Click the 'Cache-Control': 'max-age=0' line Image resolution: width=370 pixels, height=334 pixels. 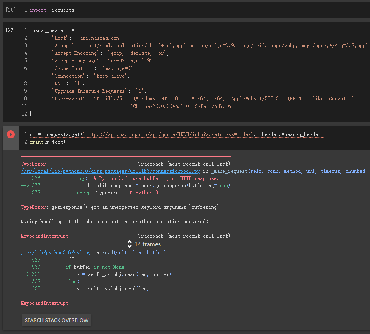(93, 68)
